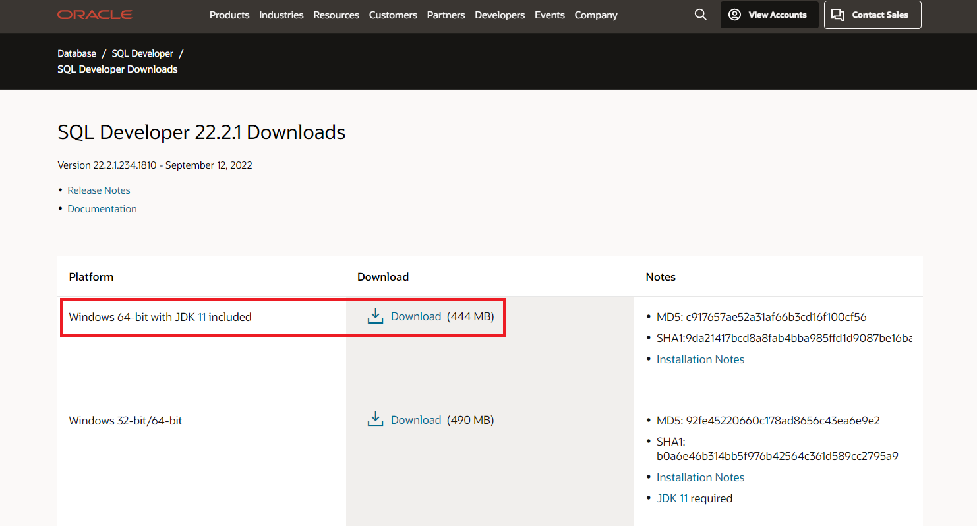Click the Platform column header
Viewport: 977px width, 526px height.
point(91,277)
